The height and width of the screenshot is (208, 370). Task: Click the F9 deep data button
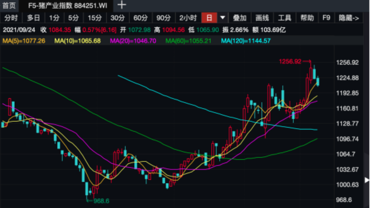pyautogui.click(x=326, y=18)
